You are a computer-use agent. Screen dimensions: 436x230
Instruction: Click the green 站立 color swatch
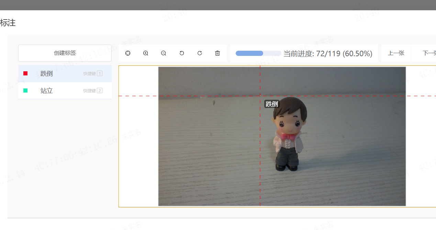25,90
